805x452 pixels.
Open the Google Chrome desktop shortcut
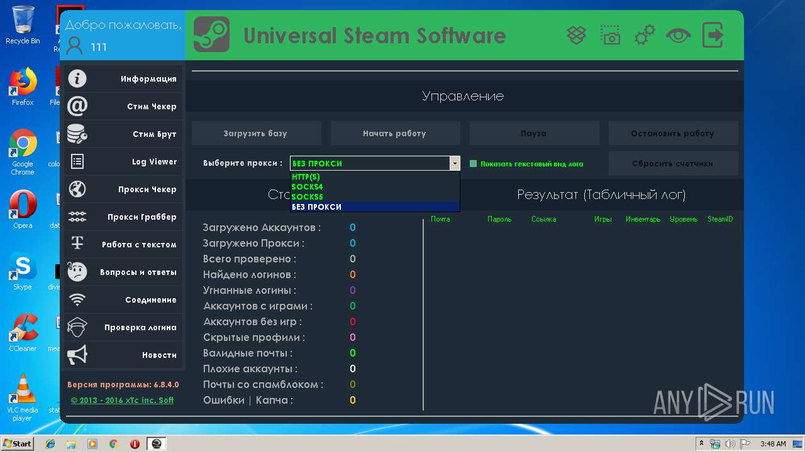click(23, 153)
